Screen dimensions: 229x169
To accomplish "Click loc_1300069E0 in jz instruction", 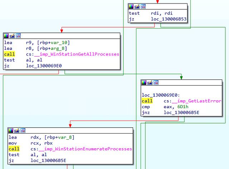I will pos(44,66).
